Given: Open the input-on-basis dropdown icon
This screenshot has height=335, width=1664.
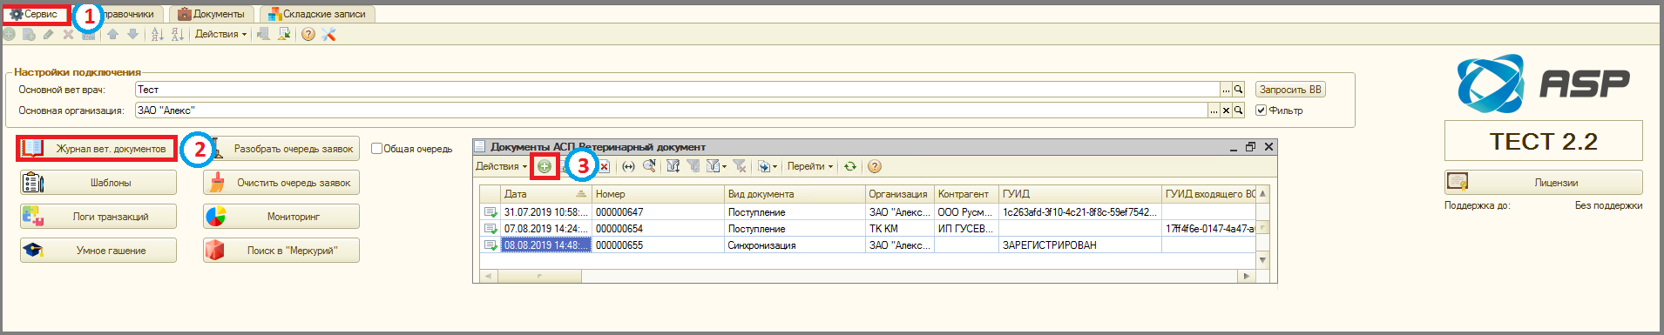Looking at the screenshot, I should 767,166.
